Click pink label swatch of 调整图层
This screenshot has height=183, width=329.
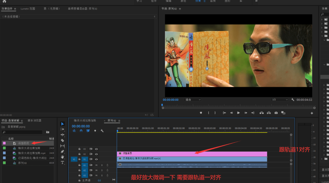point(4,143)
